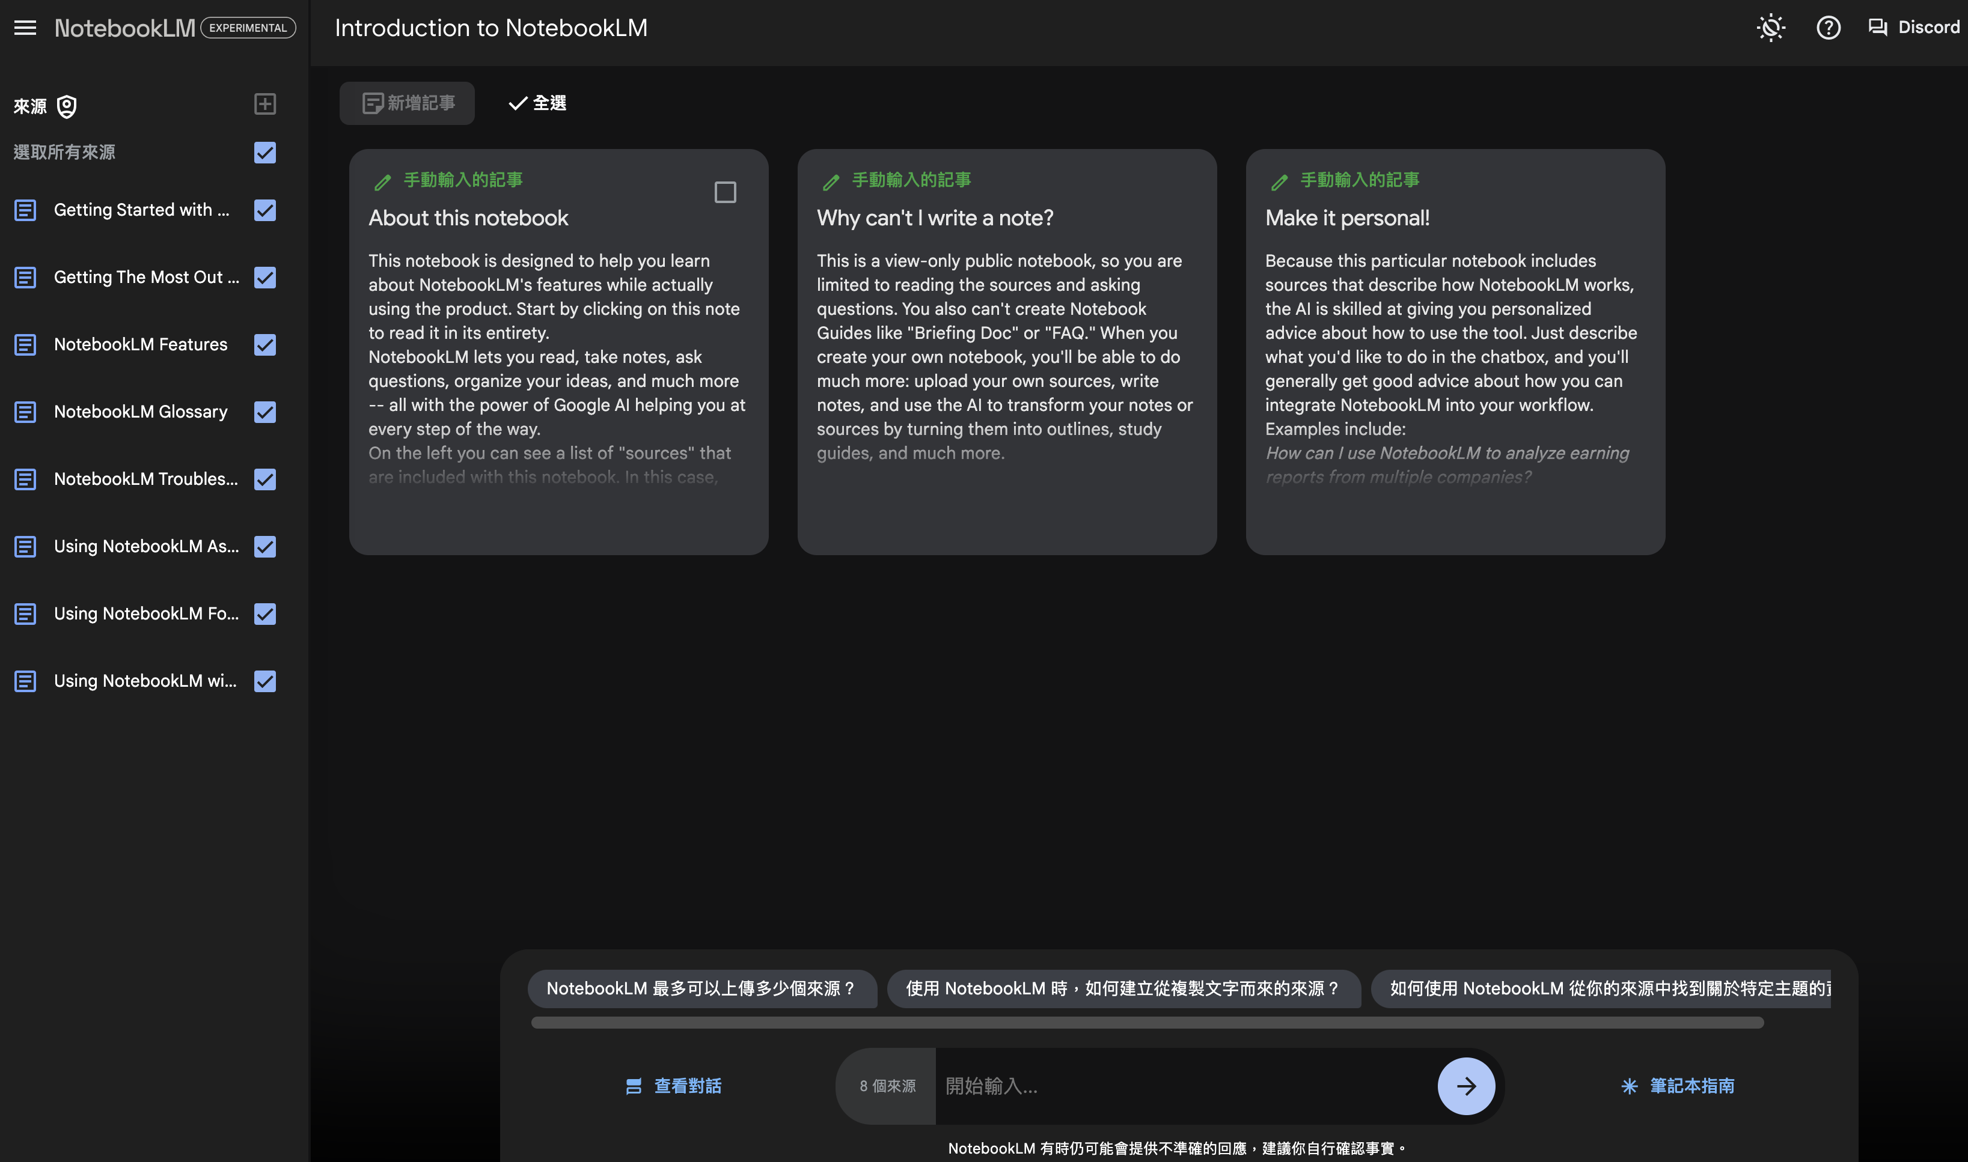The width and height of the screenshot is (1968, 1162).
Task: Open source Getting The Most Out ...
Action: pos(147,277)
